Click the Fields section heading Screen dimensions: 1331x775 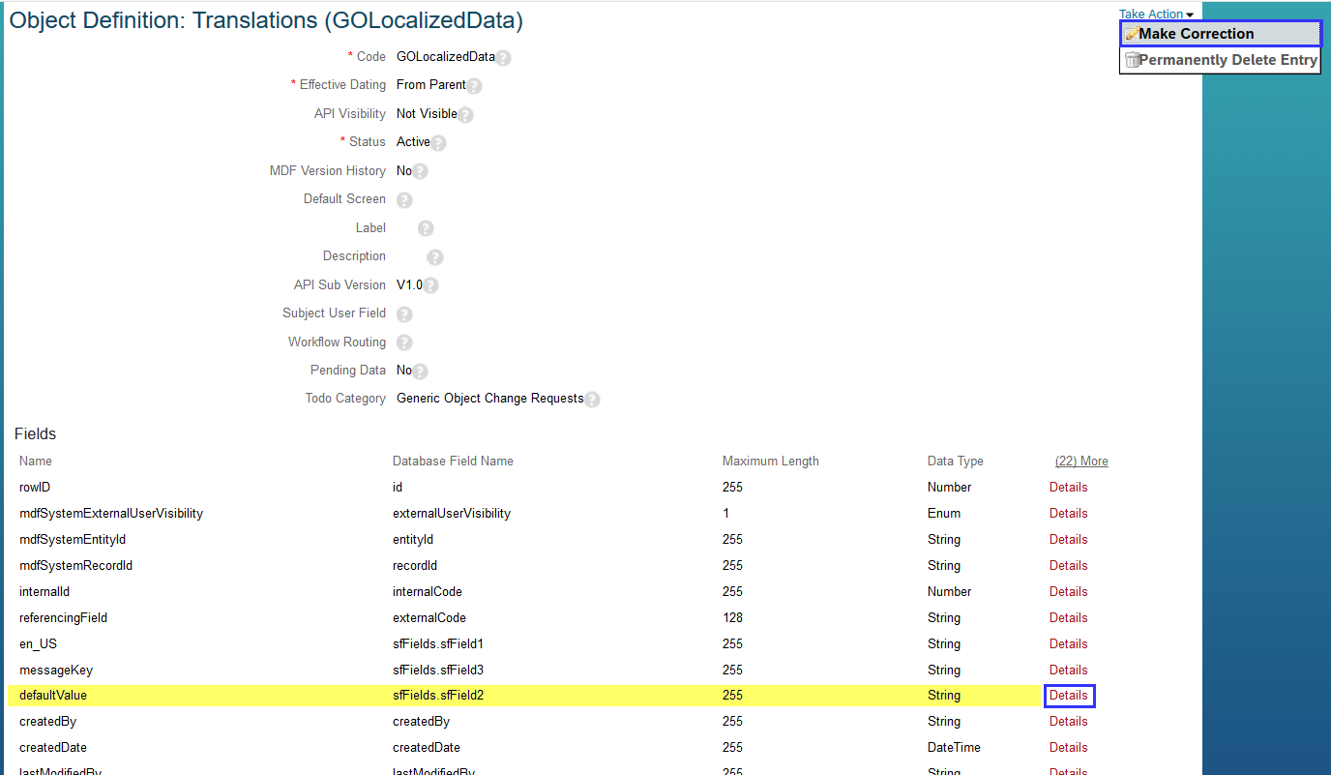click(x=36, y=434)
